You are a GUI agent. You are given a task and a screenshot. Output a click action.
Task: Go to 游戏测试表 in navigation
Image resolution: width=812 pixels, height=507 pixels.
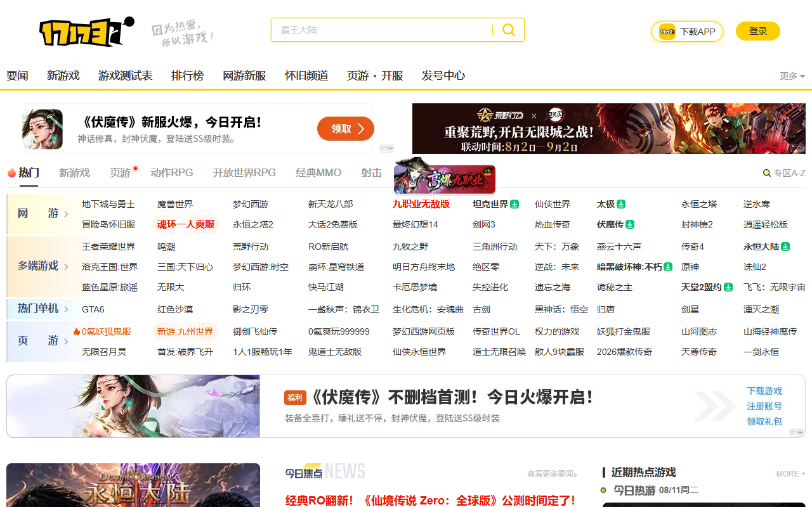[126, 75]
